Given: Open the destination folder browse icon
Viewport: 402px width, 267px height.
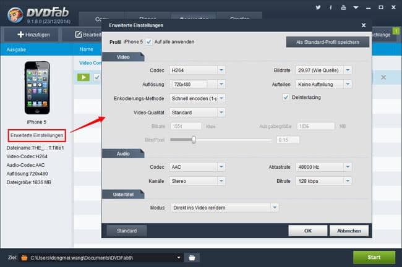Looking at the screenshot, I should pos(192,258).
